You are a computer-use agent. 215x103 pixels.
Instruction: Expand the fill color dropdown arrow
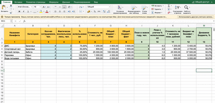pyautogui.click(x=44, y=11)
